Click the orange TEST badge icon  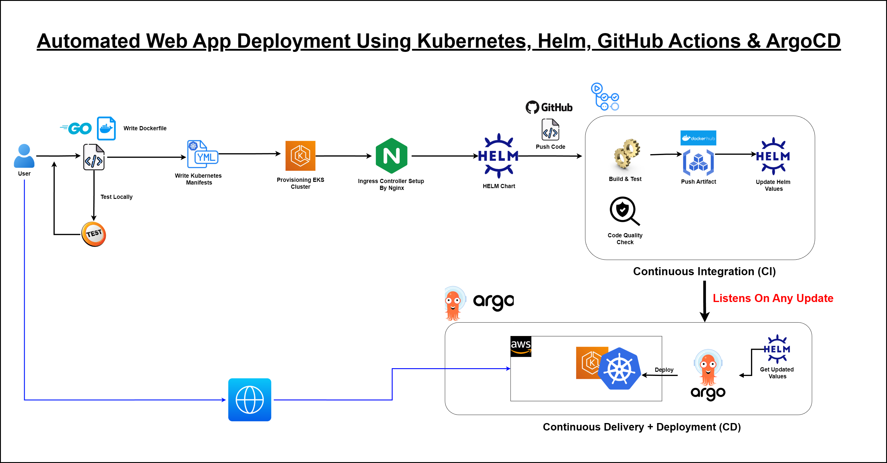(94, 234)
